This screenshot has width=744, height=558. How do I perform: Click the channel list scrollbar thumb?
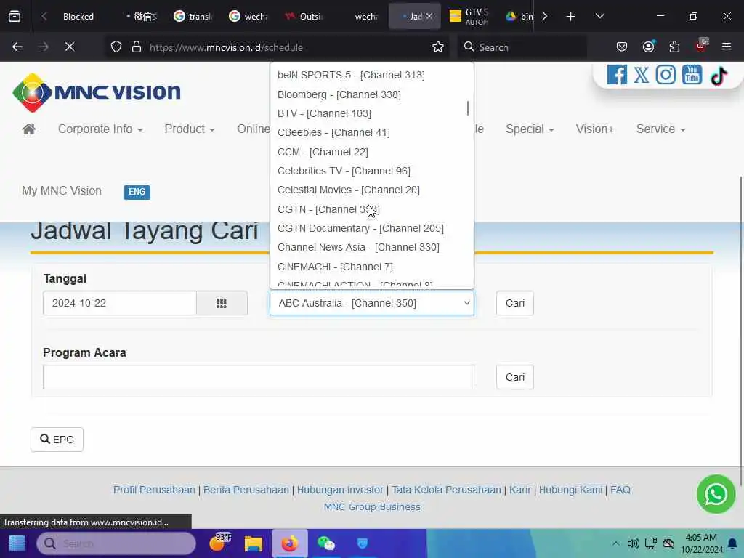468,108
